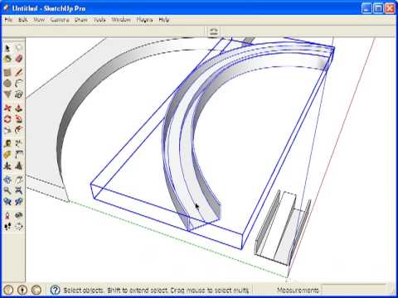Open the Plugins menu
This screenshot has height=298, width=398.
pos(144,20)
